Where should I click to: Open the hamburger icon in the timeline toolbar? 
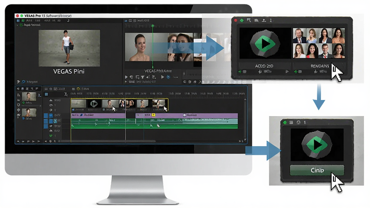(x=74, y=89)
